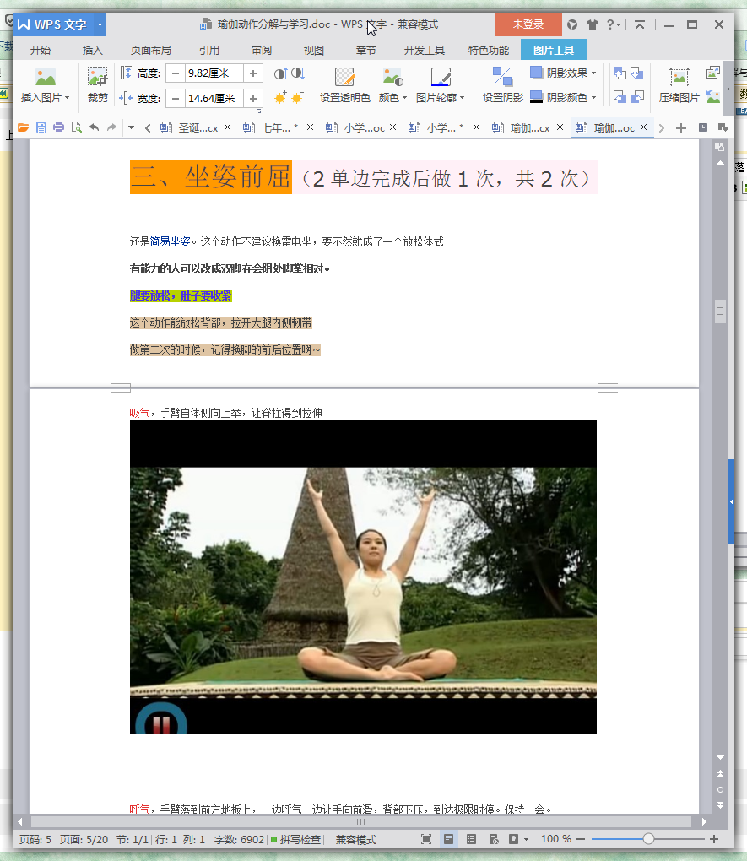Nudge shadow left
Image resolution: width=747 pixels, height=861 pixels.
pyautogui.click(x=620, y=97)
